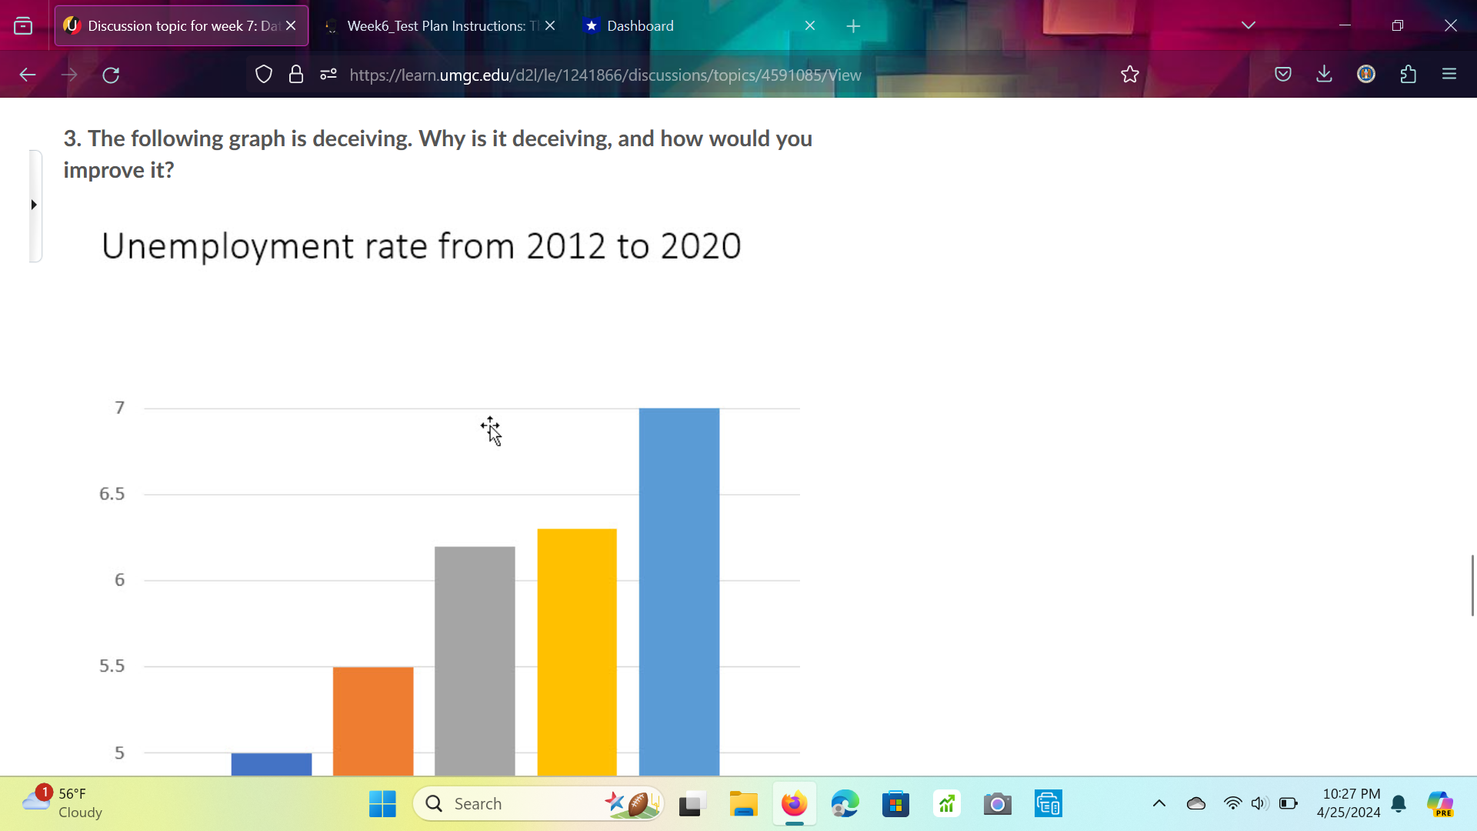View site connection security via lock icon
The height and width of the screenshot is (831, 1477).
click(296, 74)
